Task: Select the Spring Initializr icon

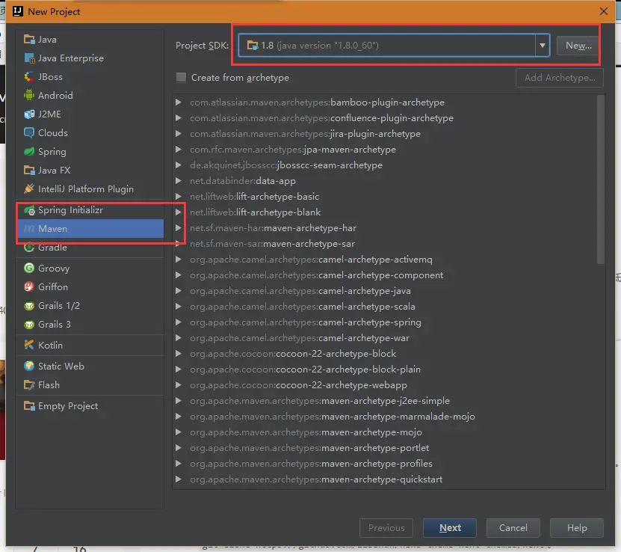Action: (29, 210)
